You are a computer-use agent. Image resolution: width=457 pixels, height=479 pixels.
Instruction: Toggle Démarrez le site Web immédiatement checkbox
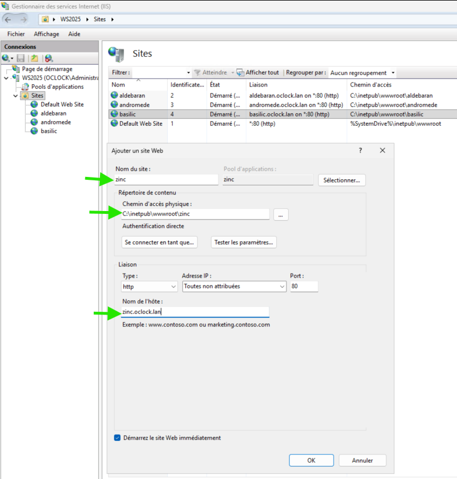[x=118, y=438]
